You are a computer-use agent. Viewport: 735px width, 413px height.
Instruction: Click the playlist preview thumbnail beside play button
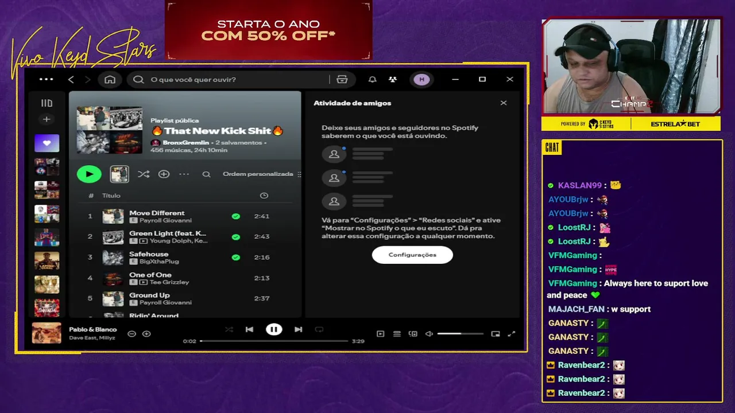pos(119,174)
